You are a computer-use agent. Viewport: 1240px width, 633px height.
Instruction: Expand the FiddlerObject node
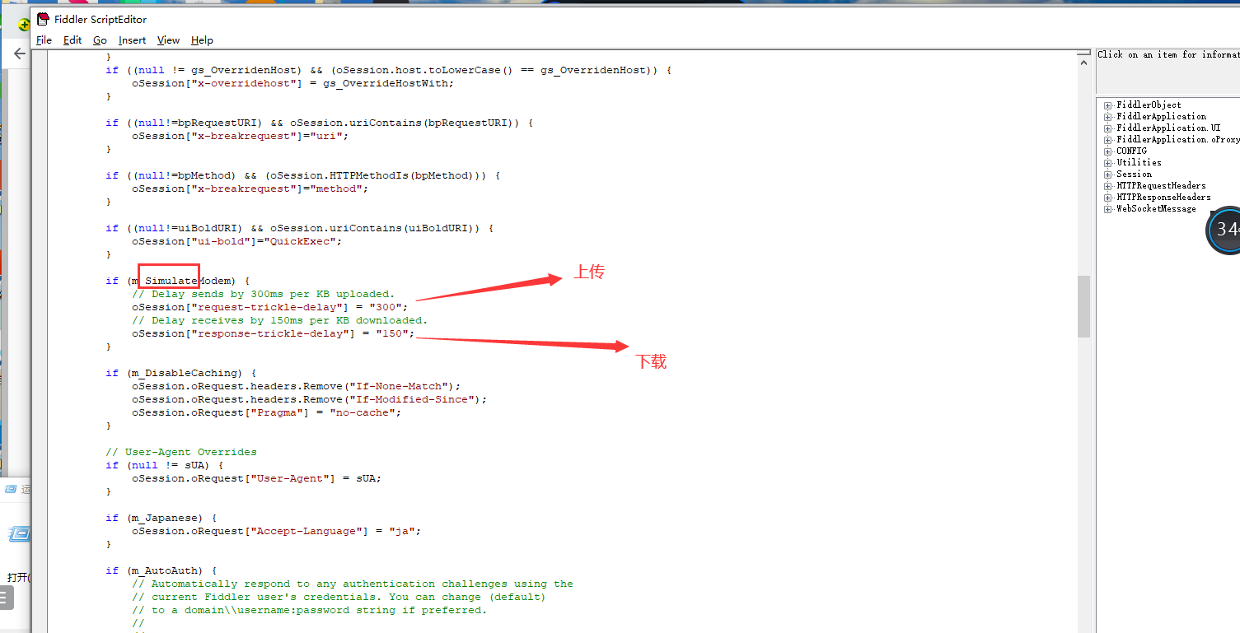(1108, 105)
